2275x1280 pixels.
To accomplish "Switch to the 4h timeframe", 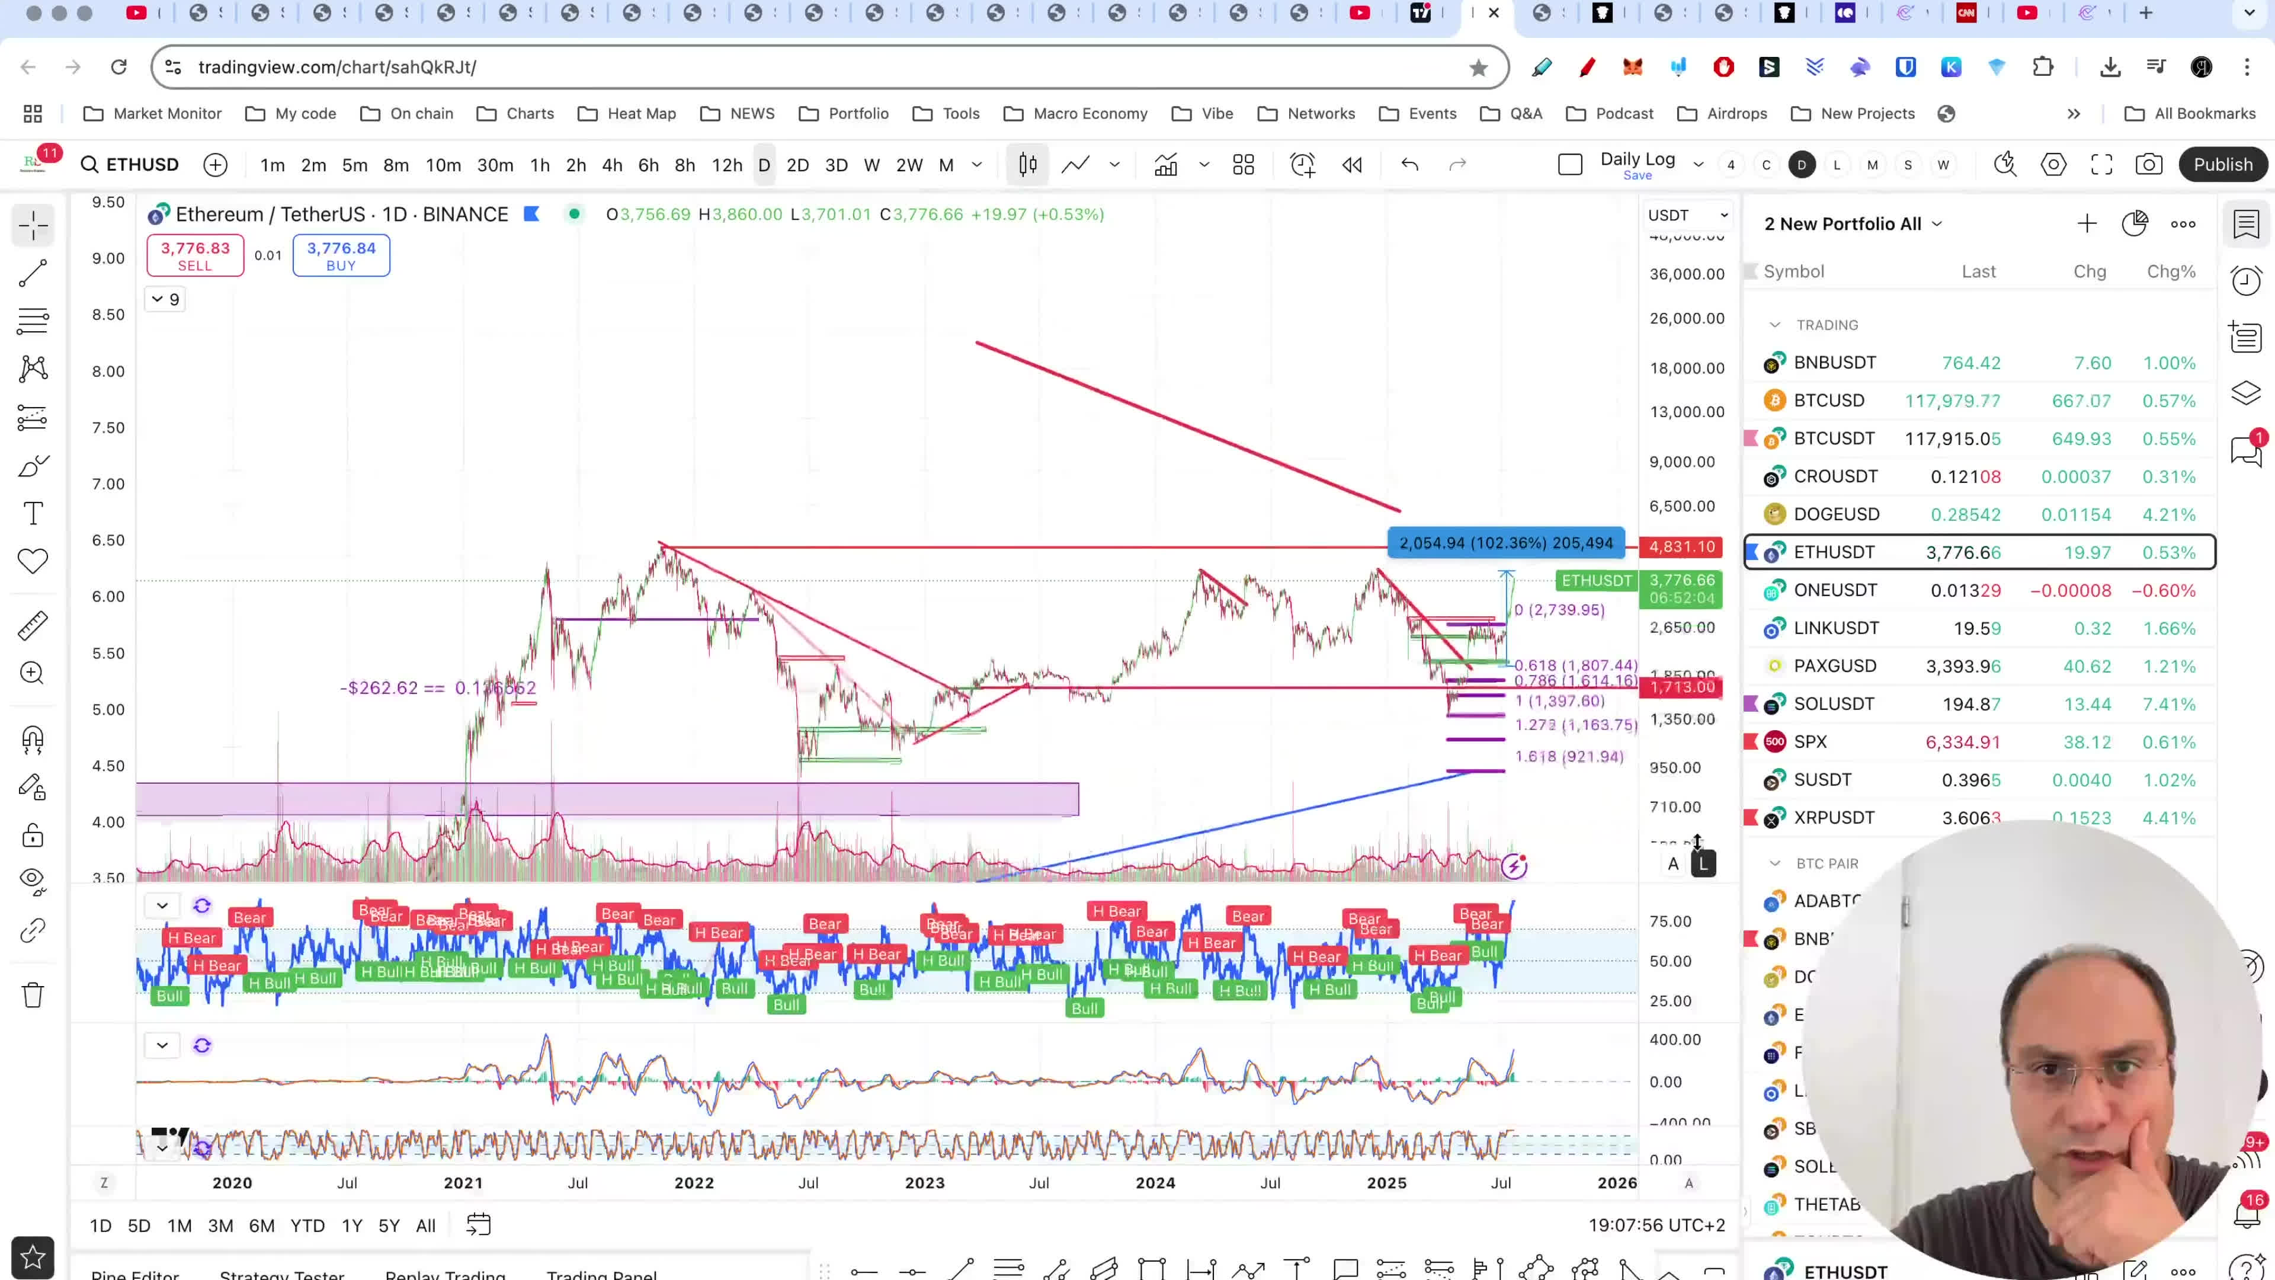I will tap(611, 165).
